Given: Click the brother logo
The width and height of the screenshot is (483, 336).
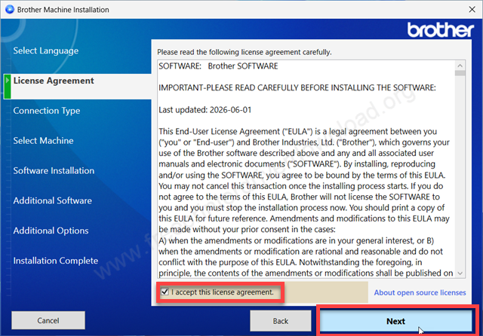Looking at the screenshot, I should point(440,30).
